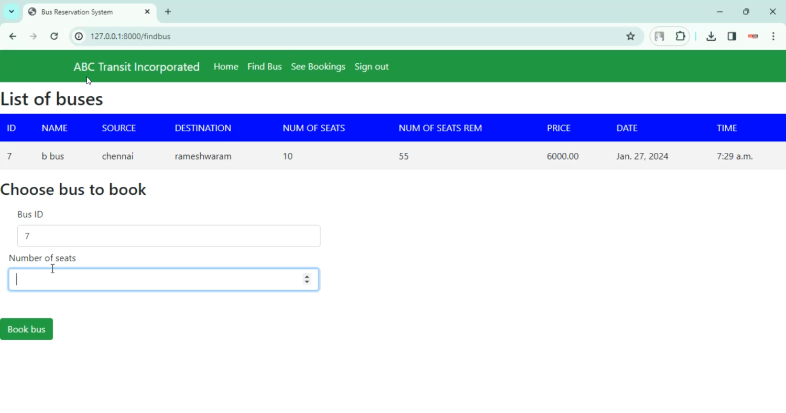Click the ABC Transit Incorporated brand link
This screenshot has height=413, width=786.
click(x=136, y=66)
